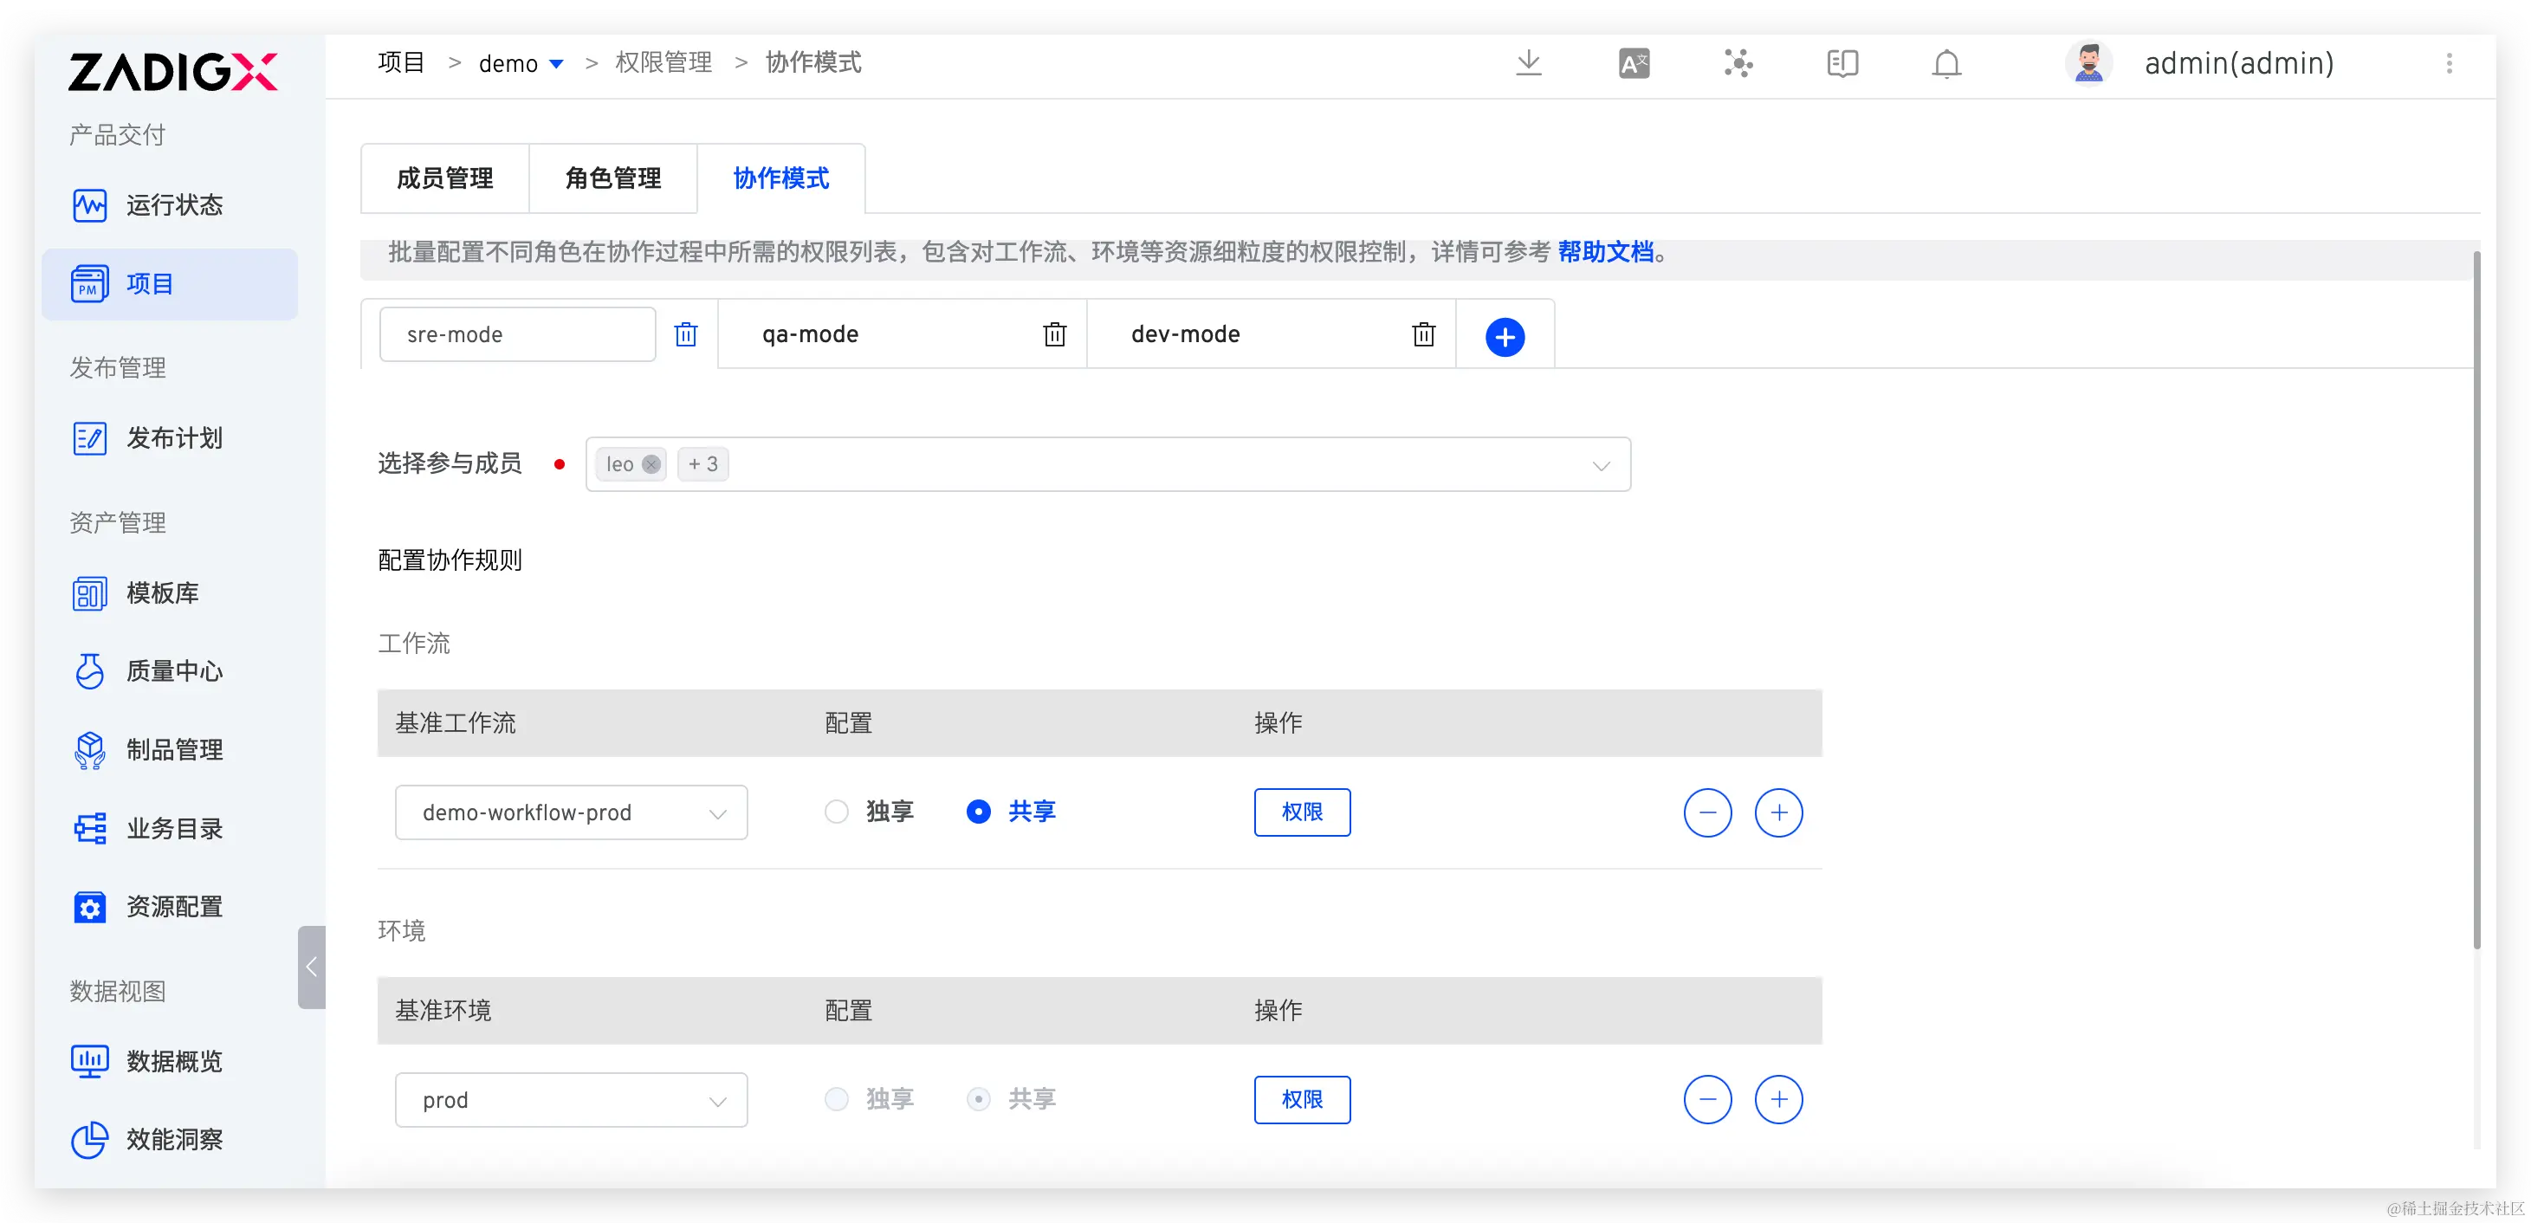The height and width of the screenshot is (1223, 2531).
Task: Remove leo tag from participating members
Action: tap(651, 463)
